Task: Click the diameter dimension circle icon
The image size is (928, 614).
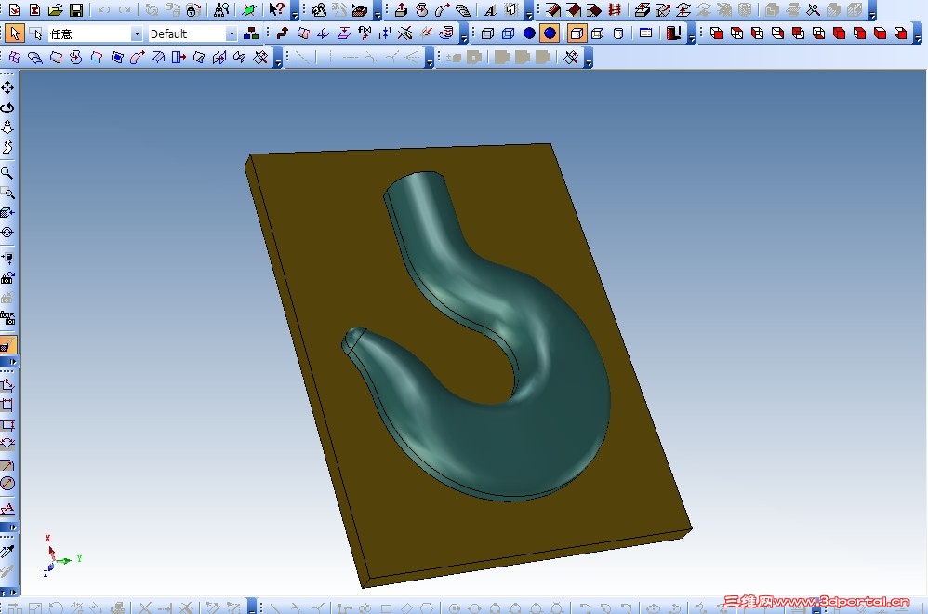Action: point(7,484)
